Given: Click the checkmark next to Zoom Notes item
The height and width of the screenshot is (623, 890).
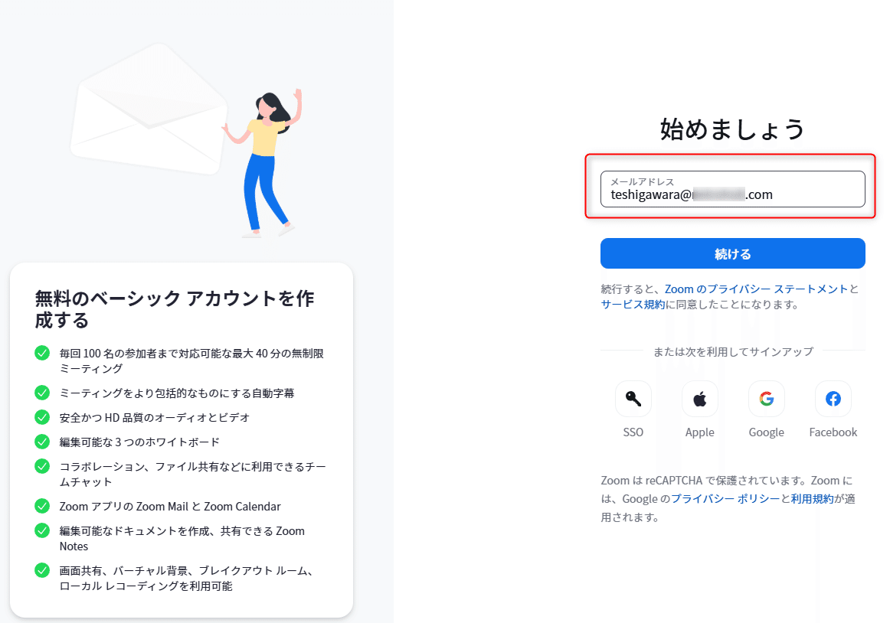Looking at the screenshot, I should (42, 530).
